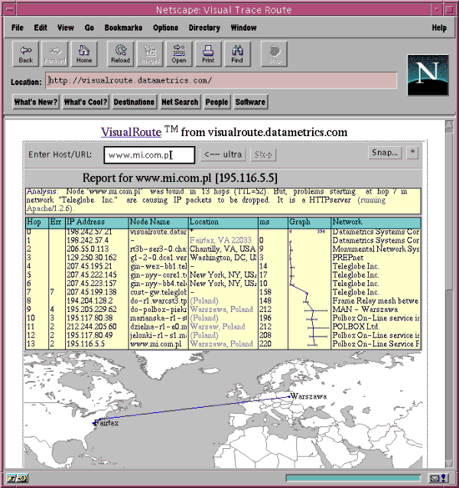Click the Destinations button
The image size is (459, 488).
(x=134, y=102)
